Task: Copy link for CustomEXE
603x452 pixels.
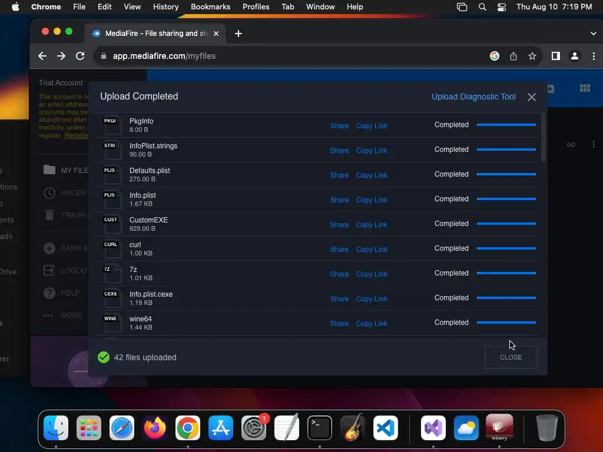Action: coord(372,225)
